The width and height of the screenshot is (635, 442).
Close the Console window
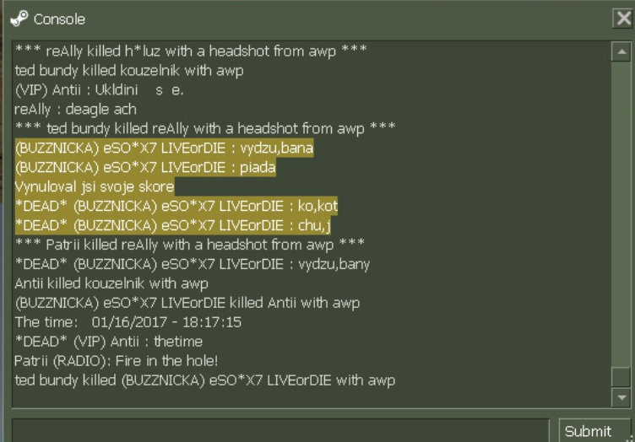(621, 18)
